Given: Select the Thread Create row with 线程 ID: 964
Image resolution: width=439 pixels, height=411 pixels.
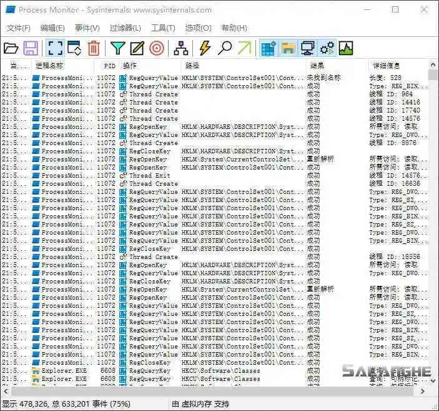Looking at the screenshot, I should (214, 94).
